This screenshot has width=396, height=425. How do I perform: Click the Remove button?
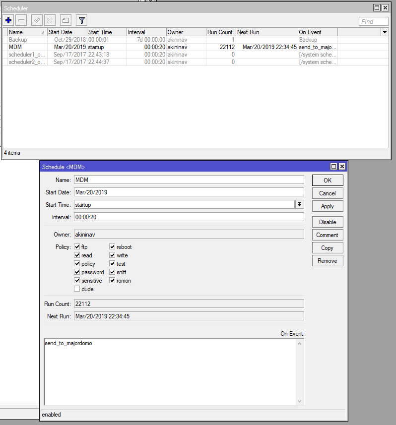click(328, 261)
